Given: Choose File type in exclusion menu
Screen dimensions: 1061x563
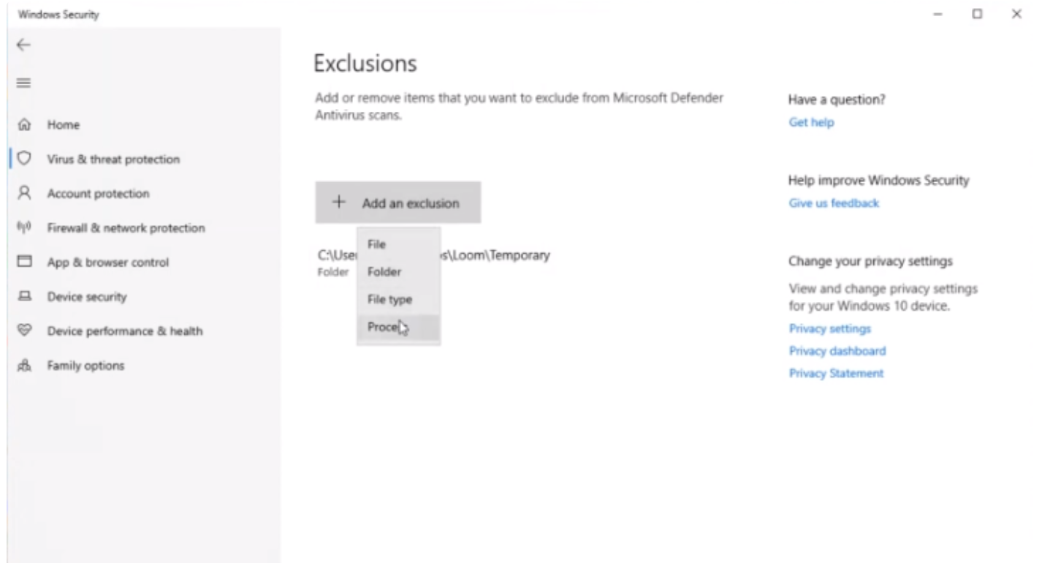Looking at the screenshot, I should coord(389,300).
